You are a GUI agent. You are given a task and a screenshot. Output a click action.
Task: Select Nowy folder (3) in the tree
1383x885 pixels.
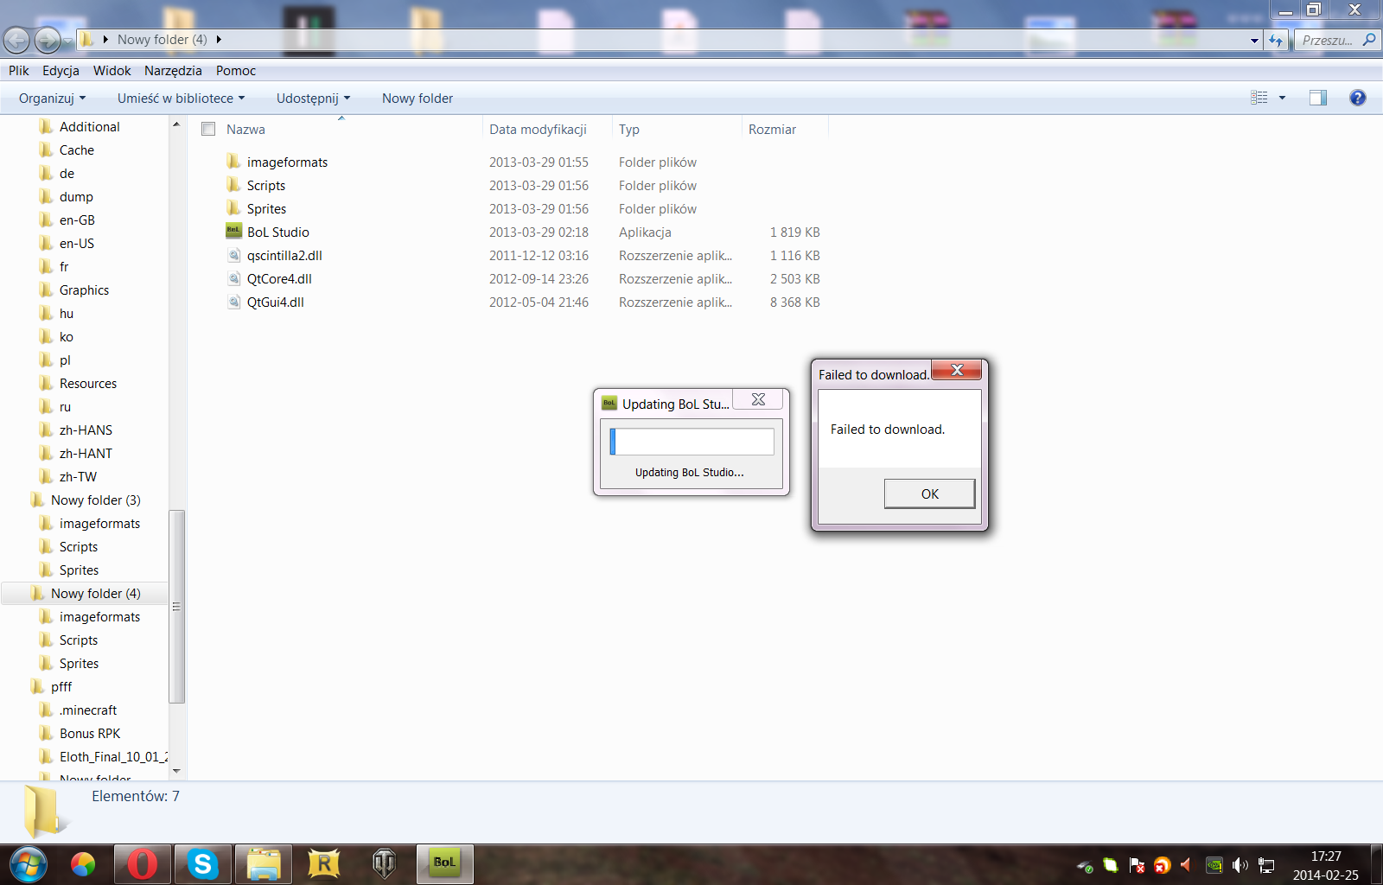95,500
